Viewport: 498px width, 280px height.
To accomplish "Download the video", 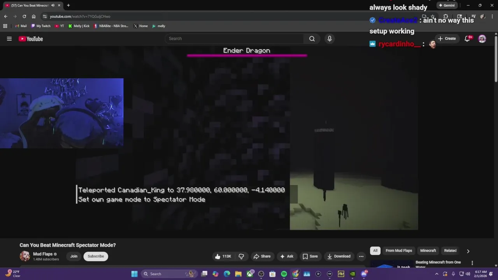I will click(339, 256).
